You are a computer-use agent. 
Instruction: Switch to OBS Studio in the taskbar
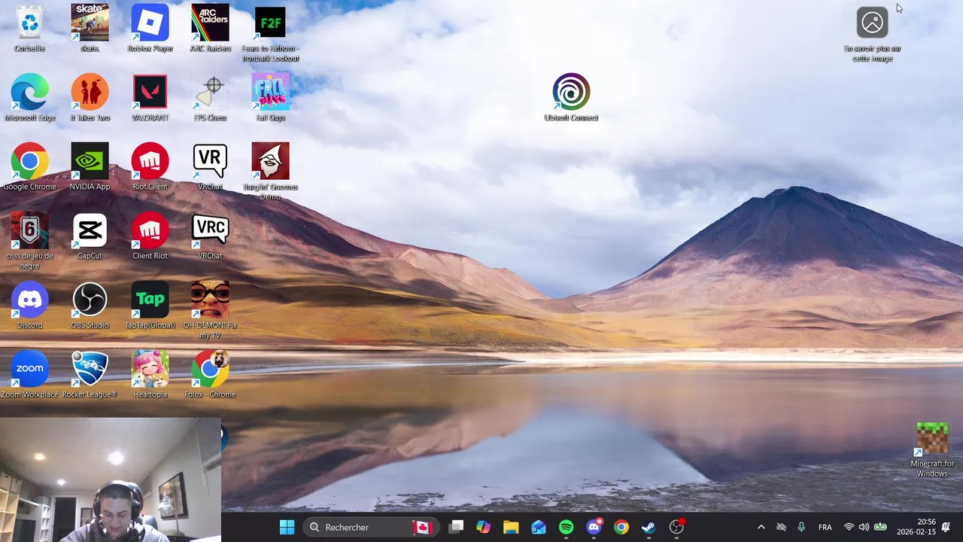676,527
